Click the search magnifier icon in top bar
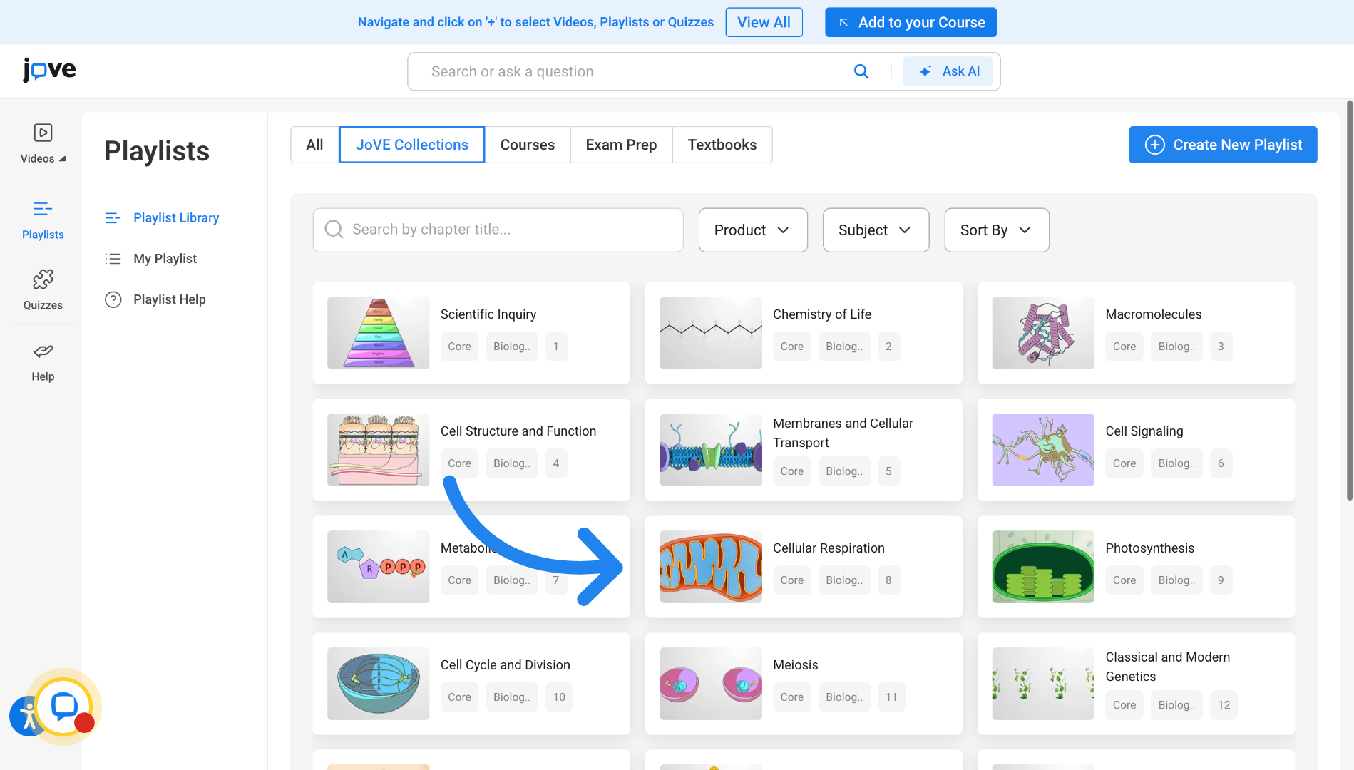 coord(861,71)
